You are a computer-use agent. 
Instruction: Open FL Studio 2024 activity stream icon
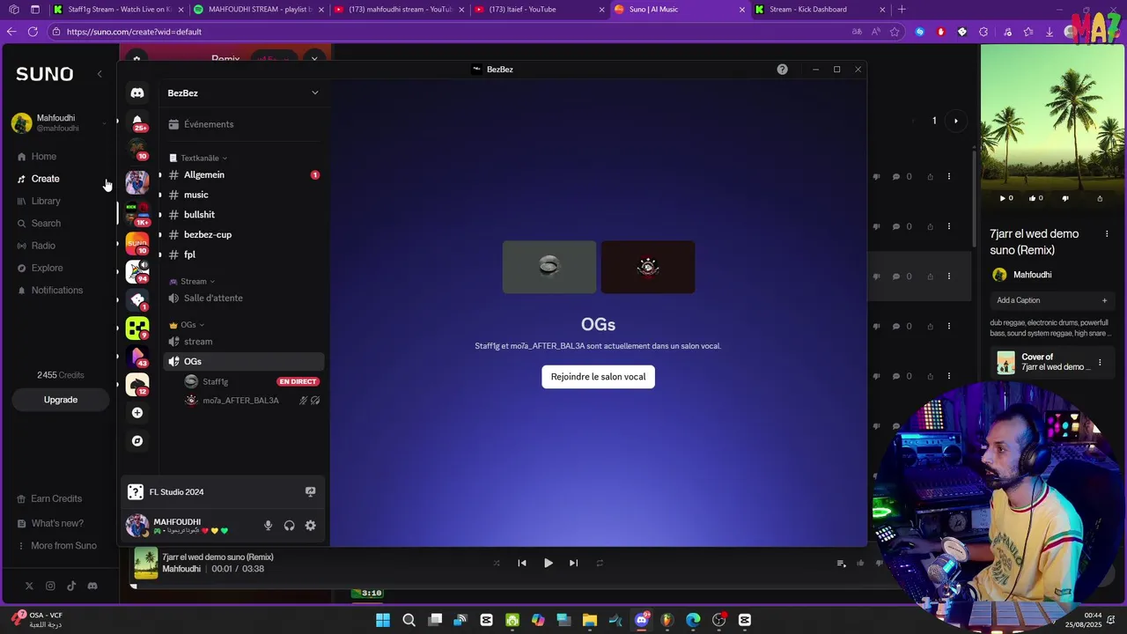(x=310, y=492)
